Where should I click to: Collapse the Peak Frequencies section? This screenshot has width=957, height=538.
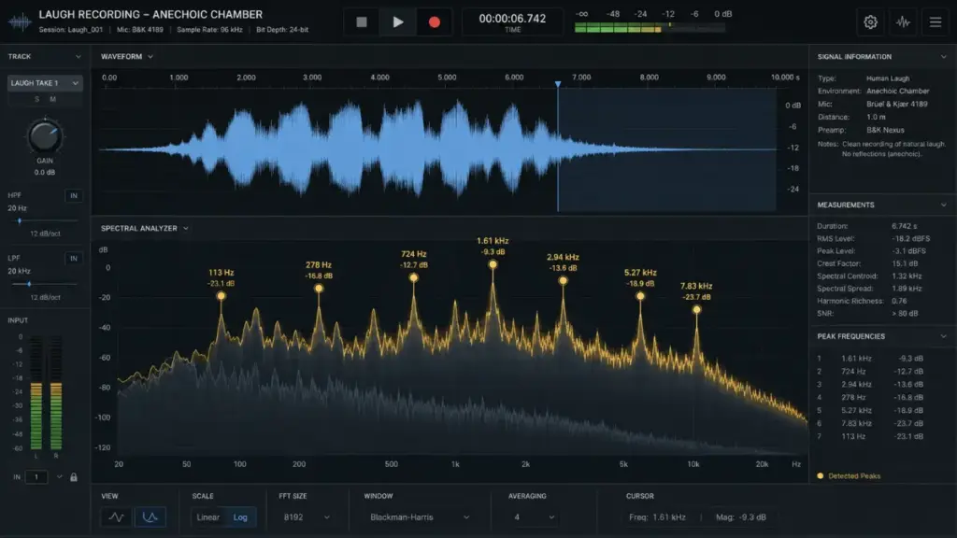pyautogui.click(x=944, y=336)
